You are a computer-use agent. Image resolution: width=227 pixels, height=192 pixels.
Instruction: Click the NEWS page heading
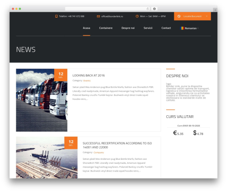point(26,49)
